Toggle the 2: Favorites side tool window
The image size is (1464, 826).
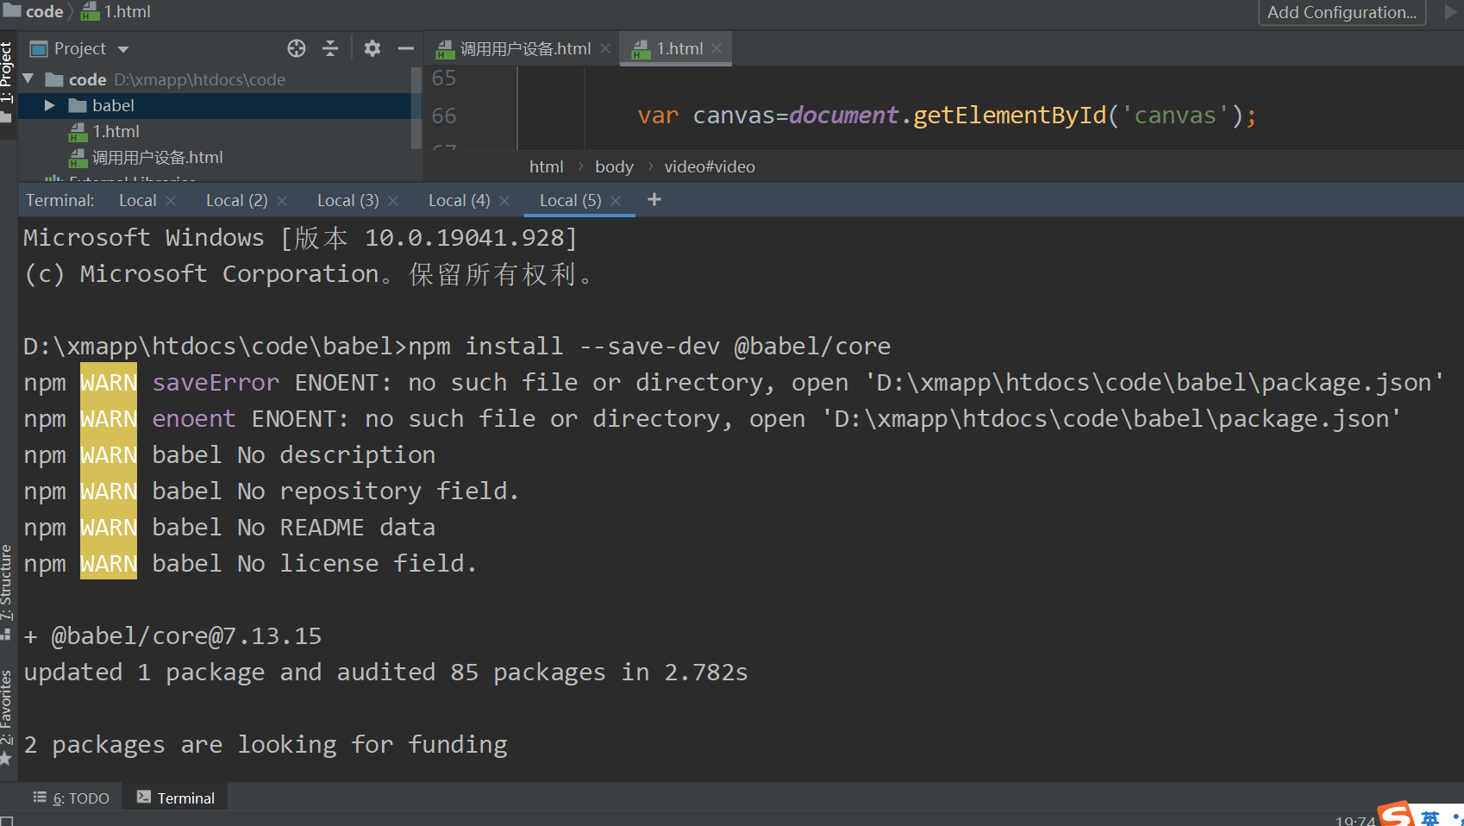pyautogui.click(x=7, y=717)
